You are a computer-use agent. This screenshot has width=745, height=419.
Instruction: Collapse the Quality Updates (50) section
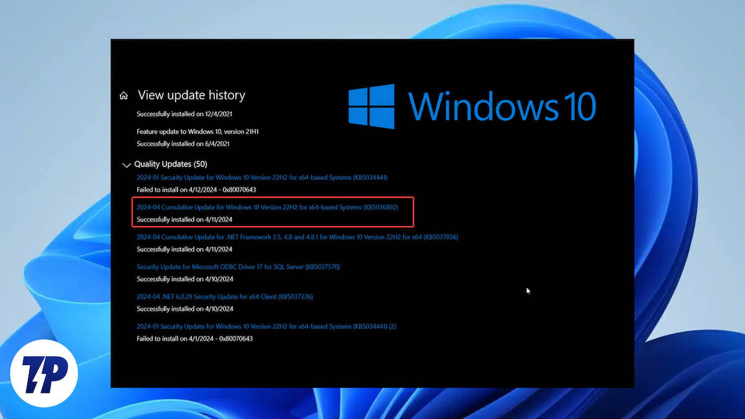tap(127, 164)
